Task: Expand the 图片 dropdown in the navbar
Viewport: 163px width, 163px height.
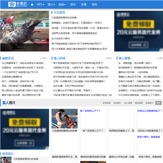Action: coord(51,5)
